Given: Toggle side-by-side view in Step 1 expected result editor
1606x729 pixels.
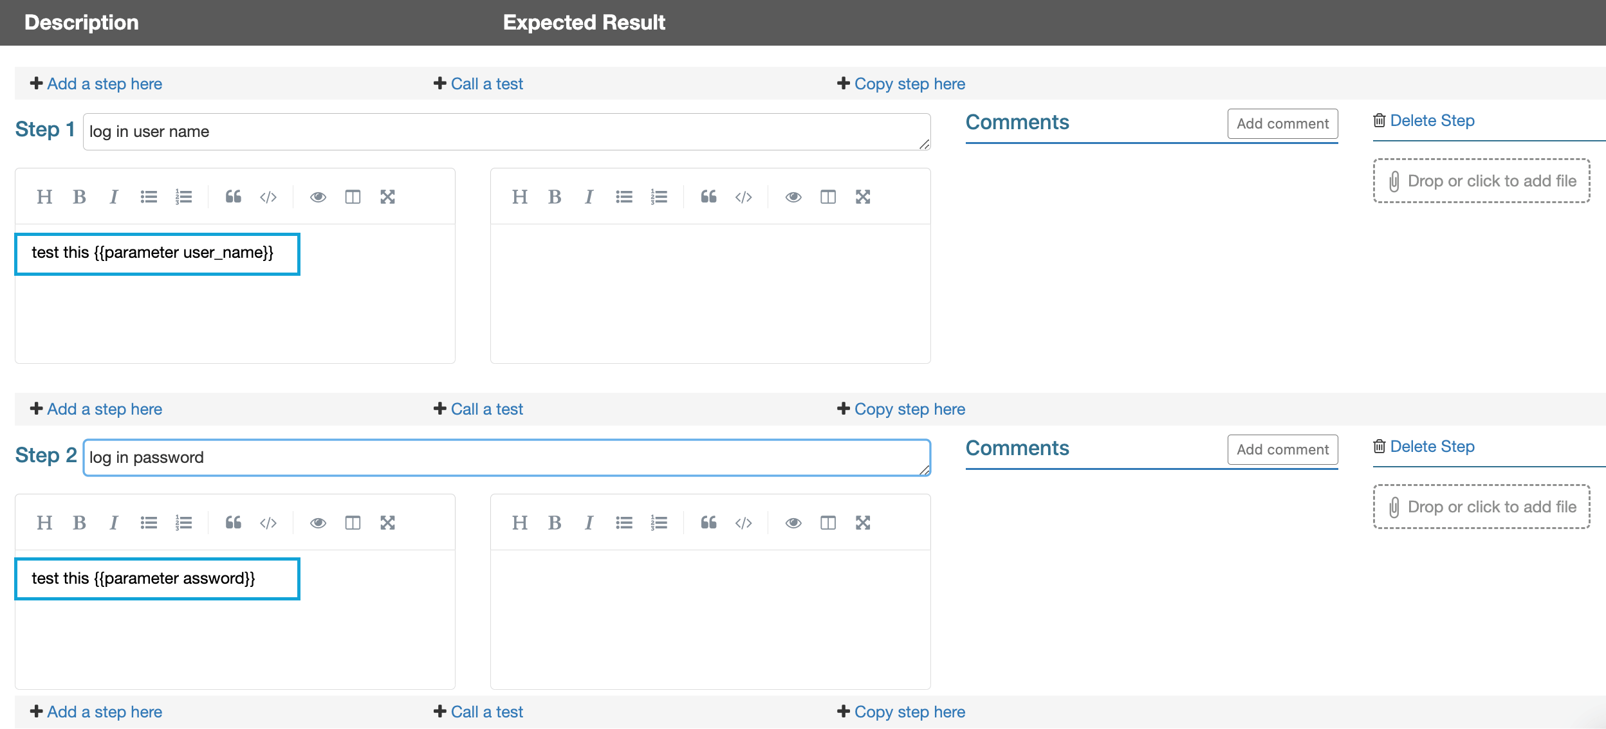Looking at the screenshot, I should coord(828,197).
